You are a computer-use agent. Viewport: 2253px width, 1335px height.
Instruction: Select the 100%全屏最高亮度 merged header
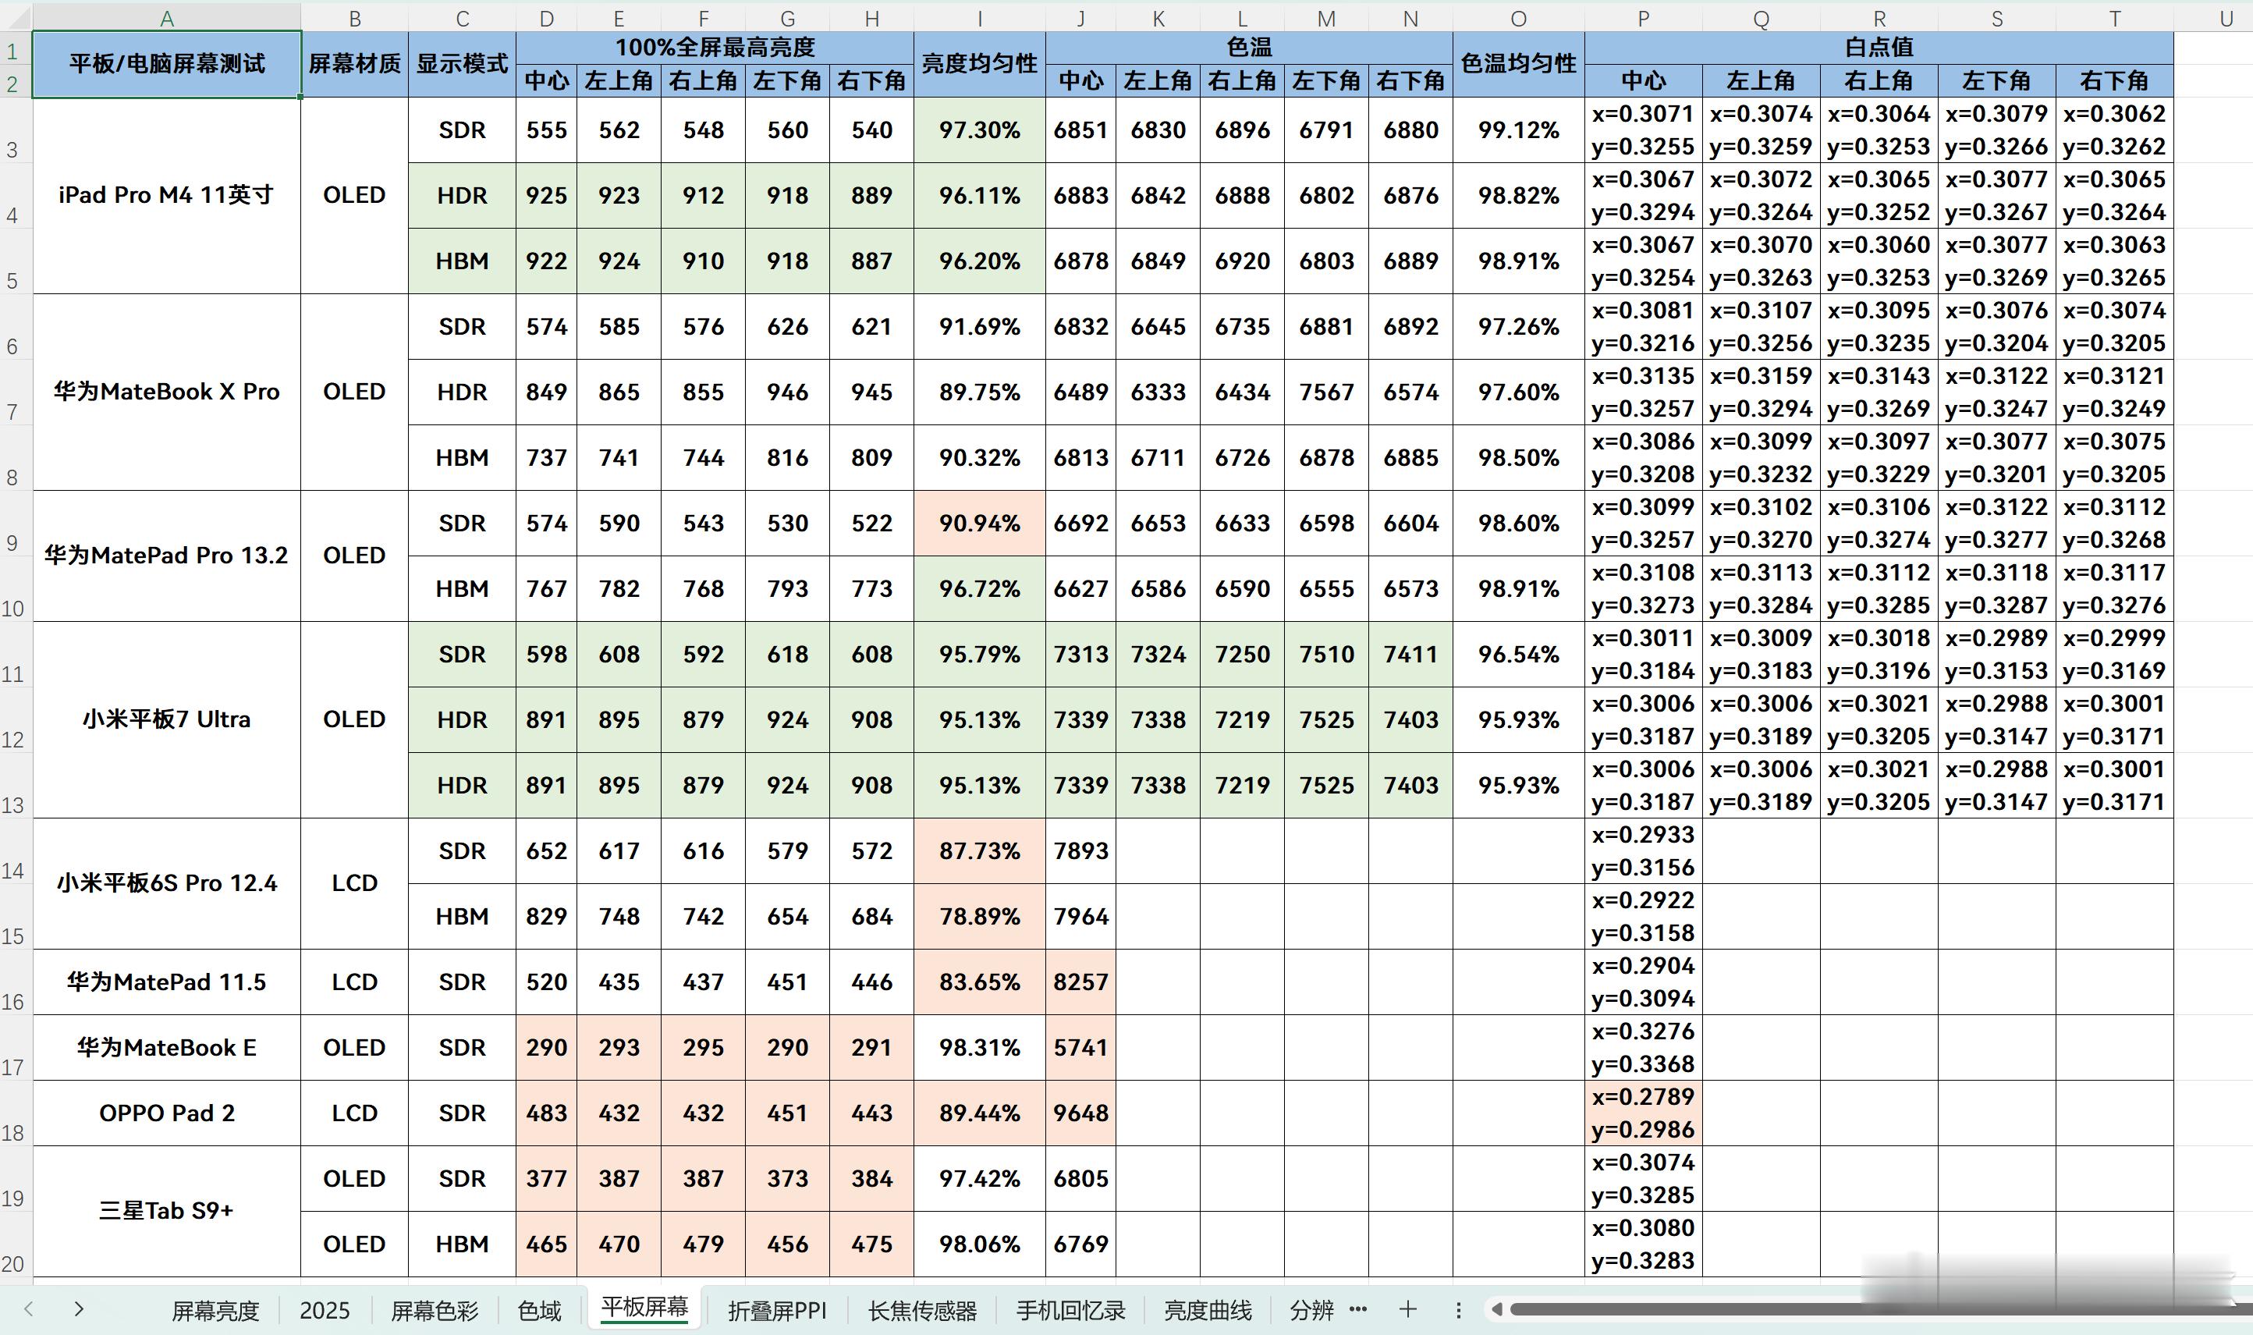(715, 48)
